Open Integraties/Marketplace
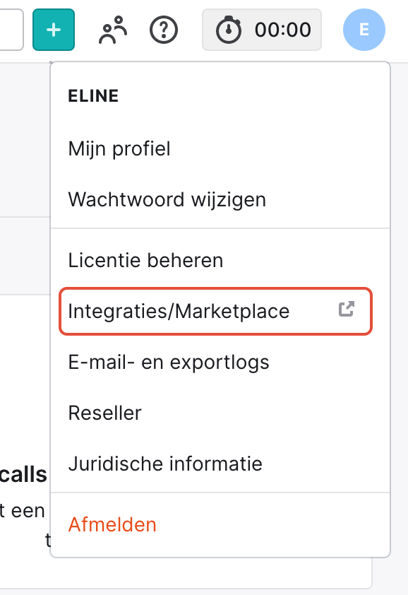 pyautogui.click(x=216, y=311)
